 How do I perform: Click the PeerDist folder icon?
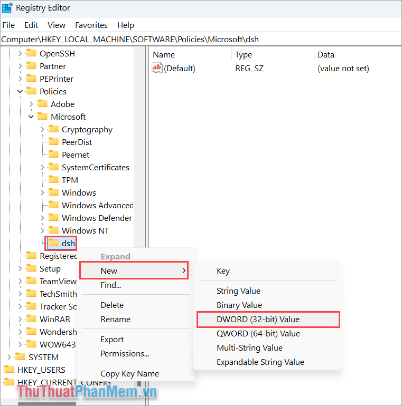[x=53, y=142]
